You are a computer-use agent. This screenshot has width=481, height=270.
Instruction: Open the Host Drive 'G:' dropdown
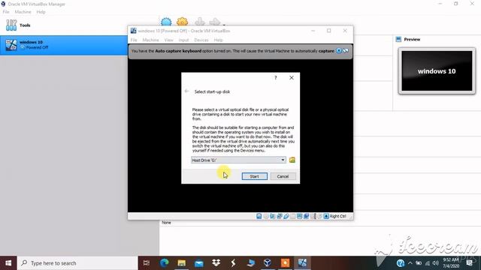(x=238, y=160)
